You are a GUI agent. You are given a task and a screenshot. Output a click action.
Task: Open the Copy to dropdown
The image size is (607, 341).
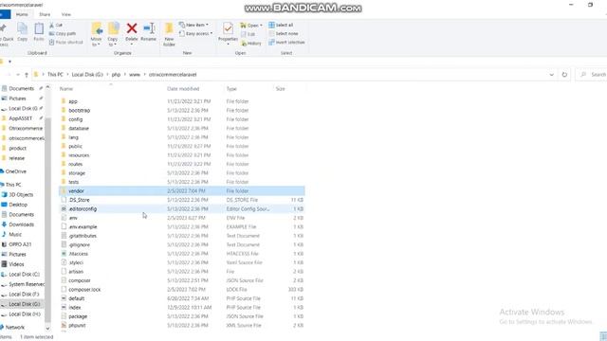(x=113, y=34)
